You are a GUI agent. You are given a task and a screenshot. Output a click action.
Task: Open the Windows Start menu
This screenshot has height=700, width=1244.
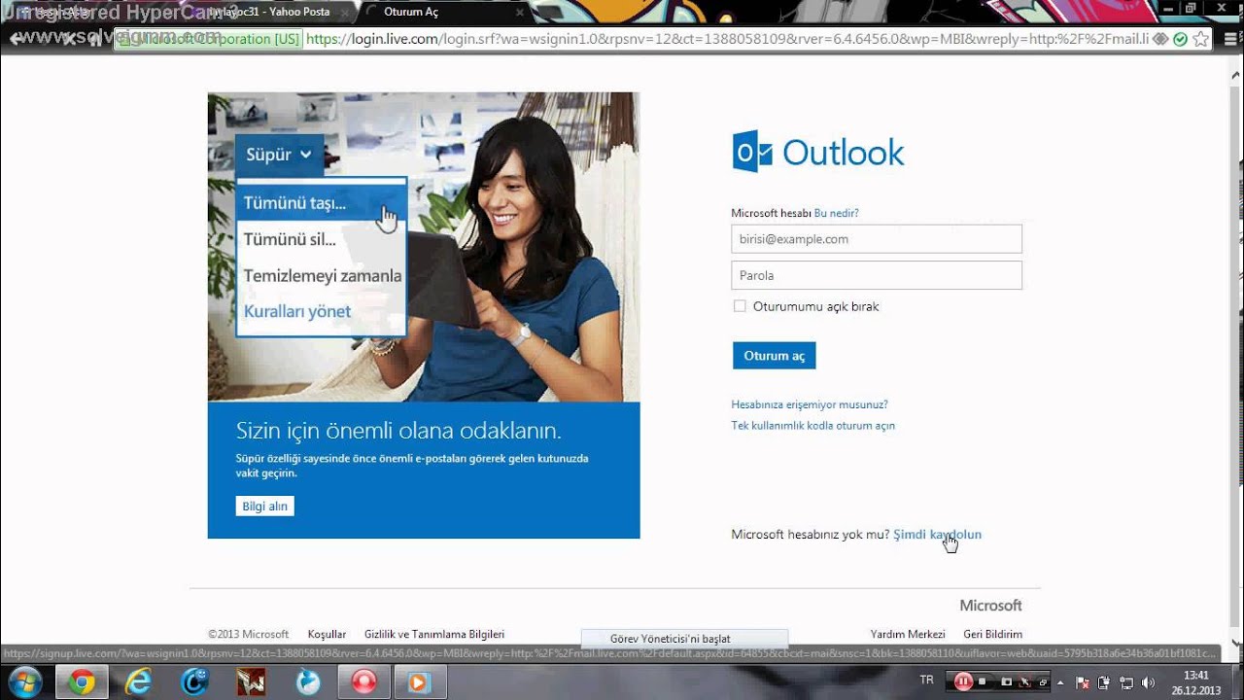pyautogui.click(x=23, y=682)
